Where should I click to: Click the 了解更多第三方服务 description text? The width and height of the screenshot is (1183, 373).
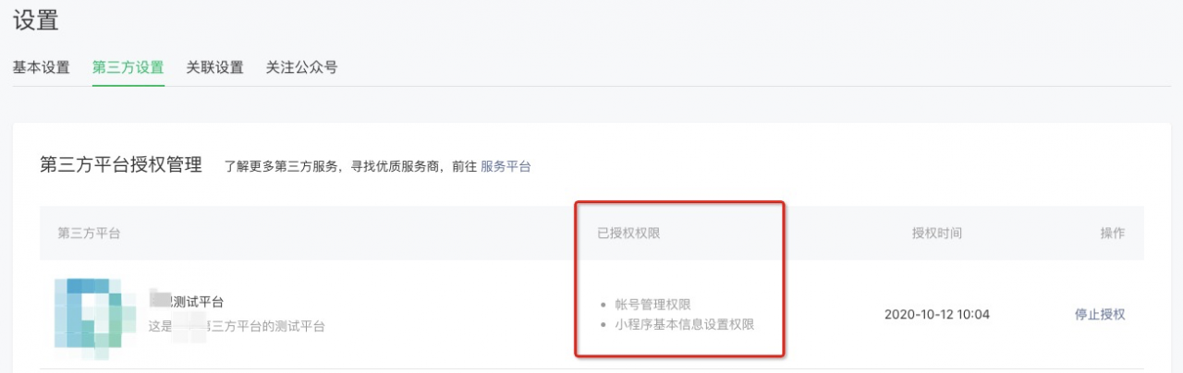coord(350,167)
